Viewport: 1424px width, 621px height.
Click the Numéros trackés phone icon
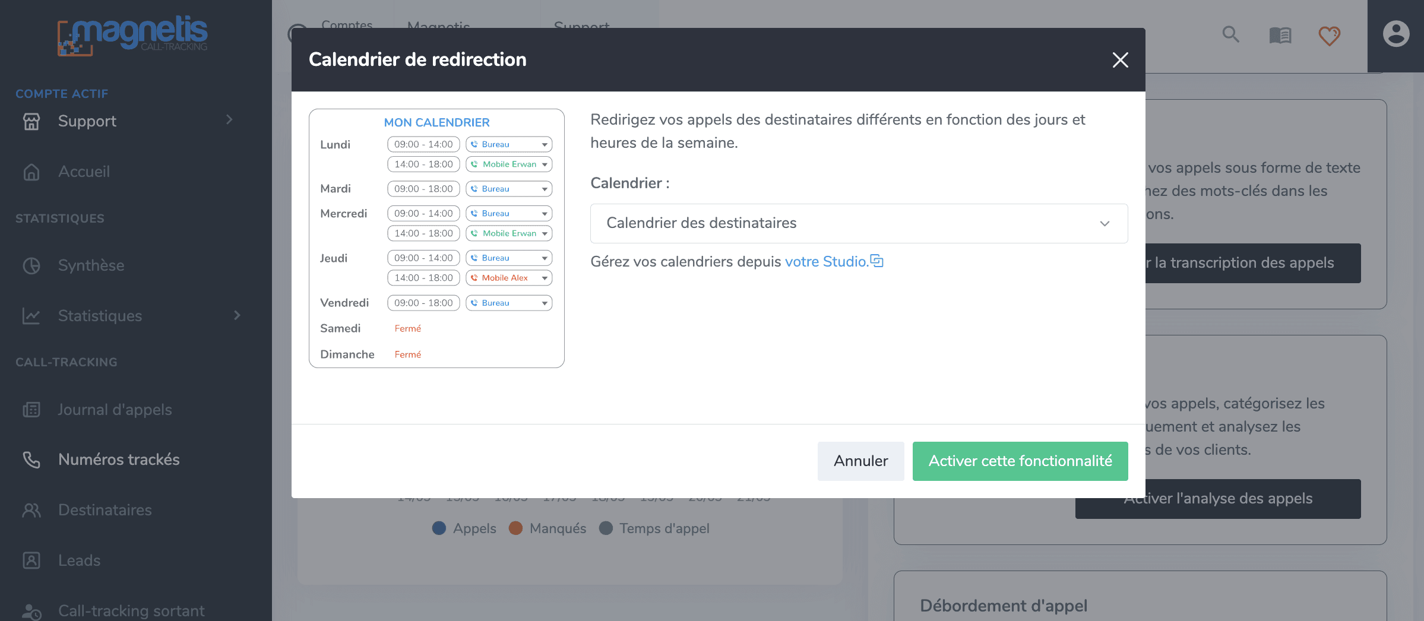(x=31, y=459)
